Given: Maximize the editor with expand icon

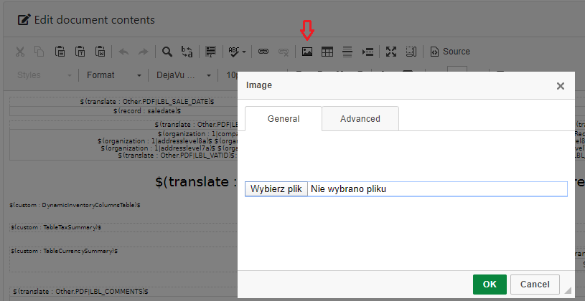Looking at the screenshot, I should pos(391,52).
